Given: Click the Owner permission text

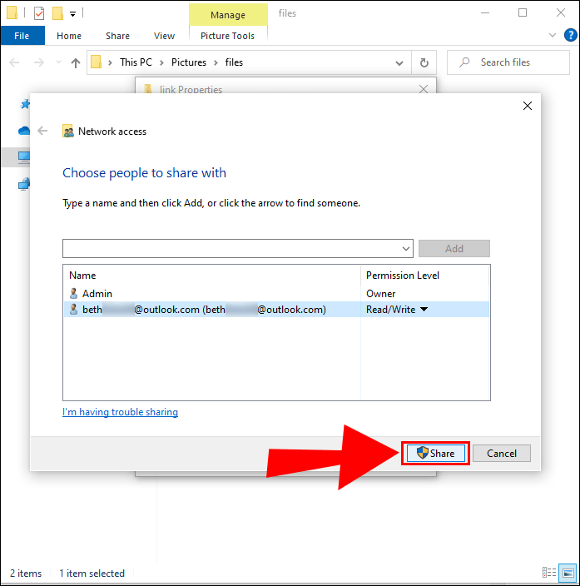Looking at the screenshot, I should pyautogui.click(x=381, y=294).
